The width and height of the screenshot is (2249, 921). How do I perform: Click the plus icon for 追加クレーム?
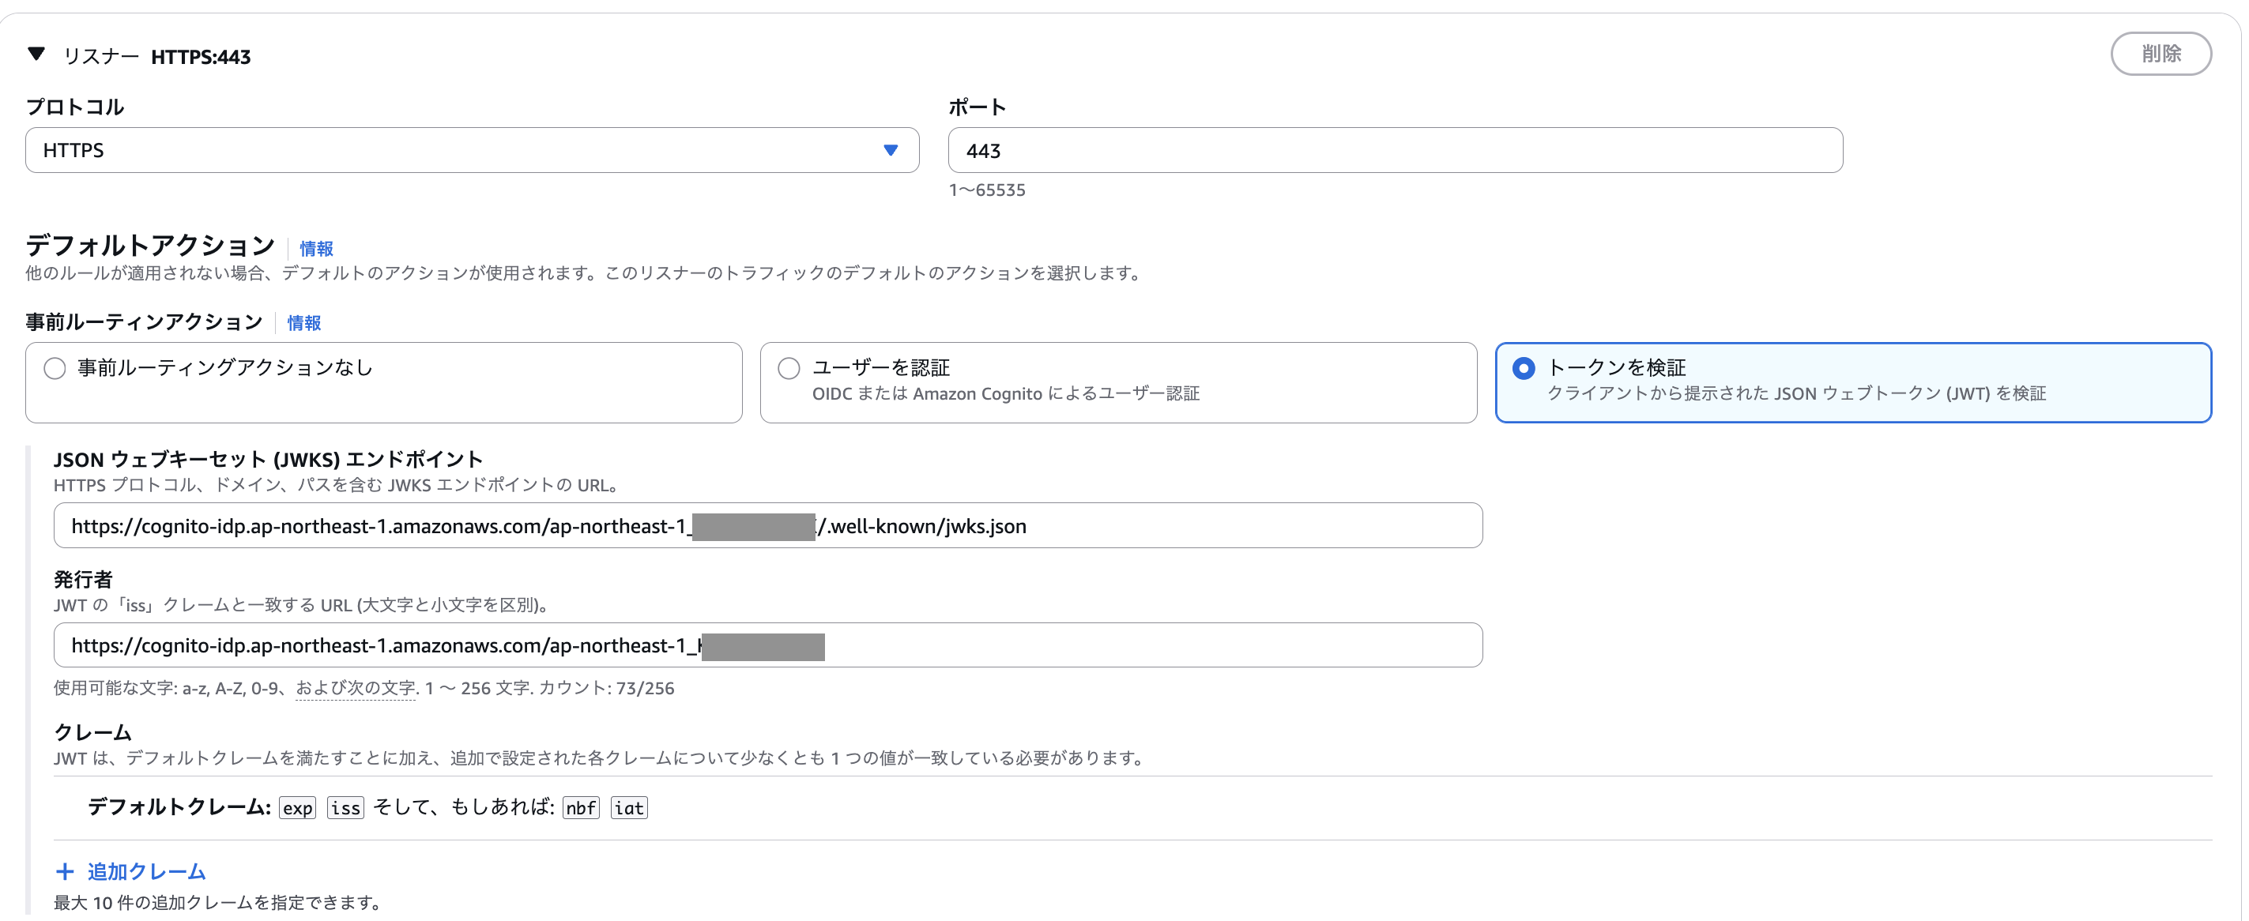(65, 871)
